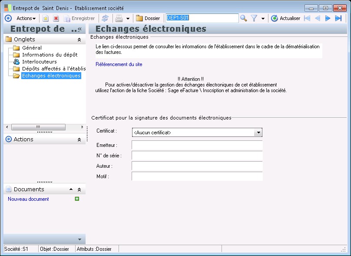Click the Onglets folder icon
Image resolution: width=351 pixels, height=256 pixels.
(x=9, y=39)
